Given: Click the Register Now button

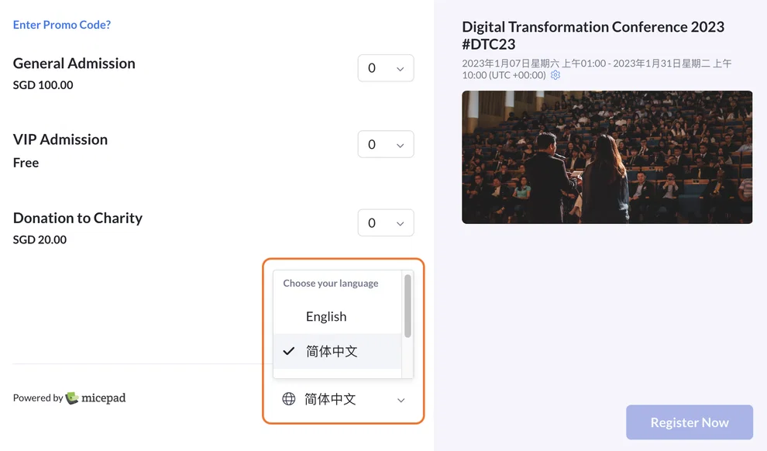Looking at the screenshot, I should pyautogui.click(x=690, y=422).
